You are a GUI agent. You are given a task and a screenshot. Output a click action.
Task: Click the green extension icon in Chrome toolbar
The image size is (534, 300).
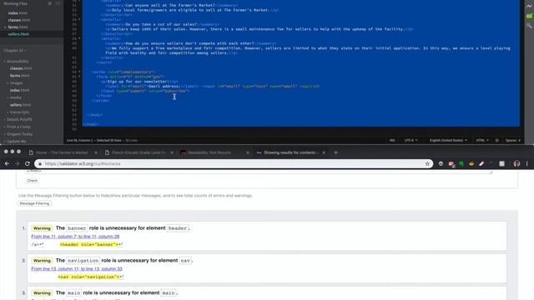click(461, 163)
